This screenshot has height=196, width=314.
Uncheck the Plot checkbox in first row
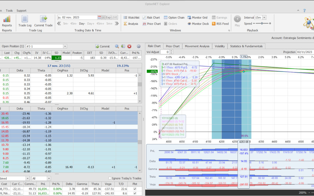(134, 189)
